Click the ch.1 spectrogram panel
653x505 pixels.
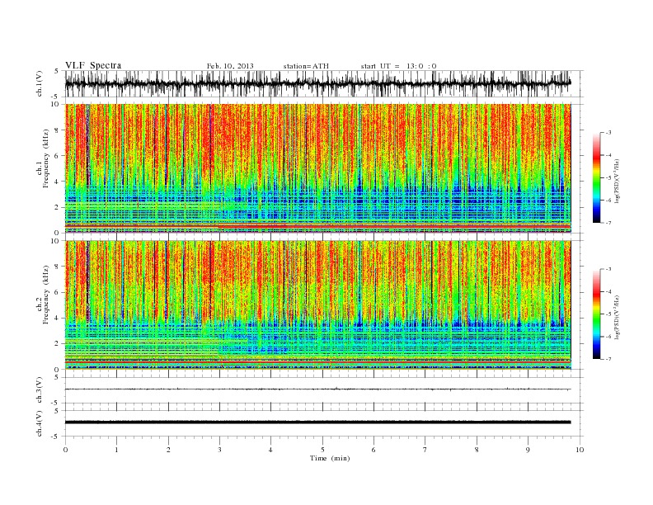(x=318, y=168)
